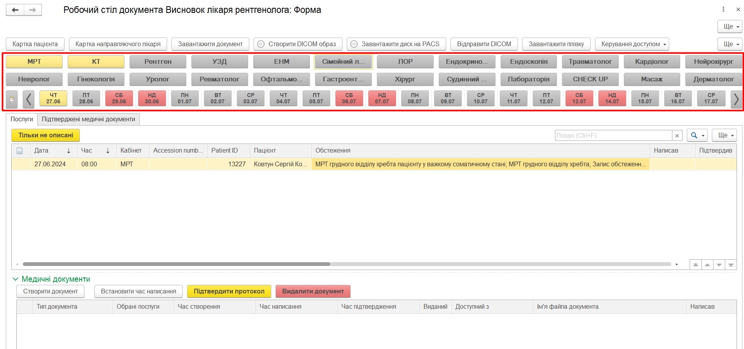Click the horizontal scrollbar of services table
Image resolution: width=744 pixels, height=349 pixels.
click(x=176, y=264)
